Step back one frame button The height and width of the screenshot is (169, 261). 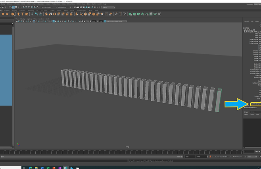click(x=260, y=152)
